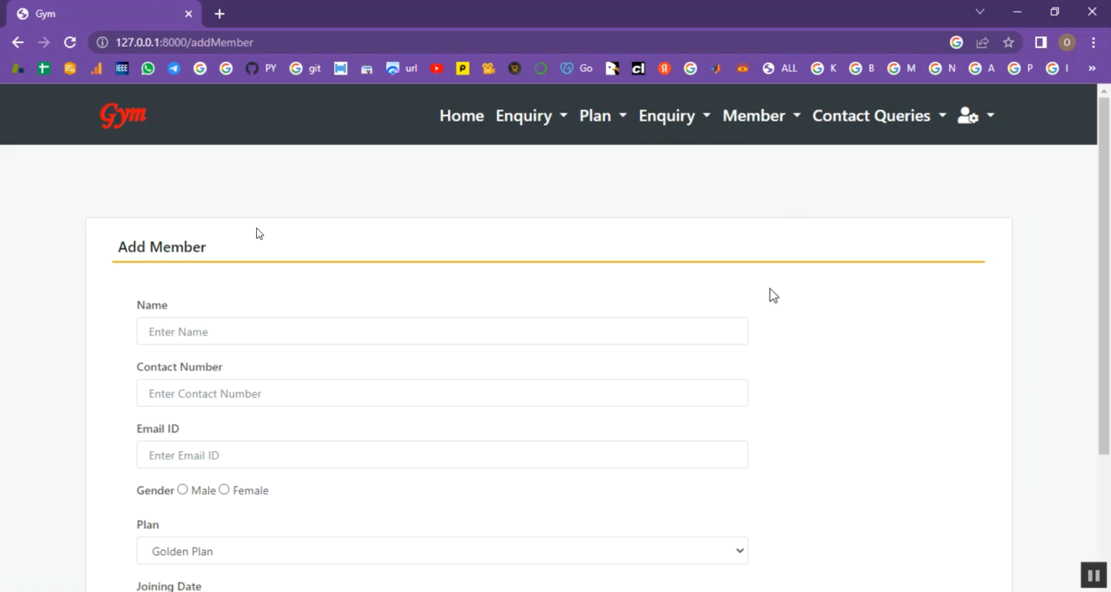Open the Plan navigation menu
Screen dimensions: 1111x592
pyautogui.click(x=602, y=116)
